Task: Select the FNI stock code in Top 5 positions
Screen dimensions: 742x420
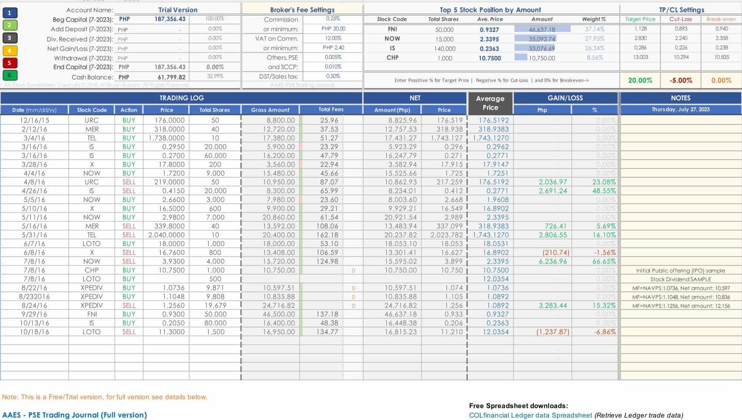Action: (x=392, y=29)
